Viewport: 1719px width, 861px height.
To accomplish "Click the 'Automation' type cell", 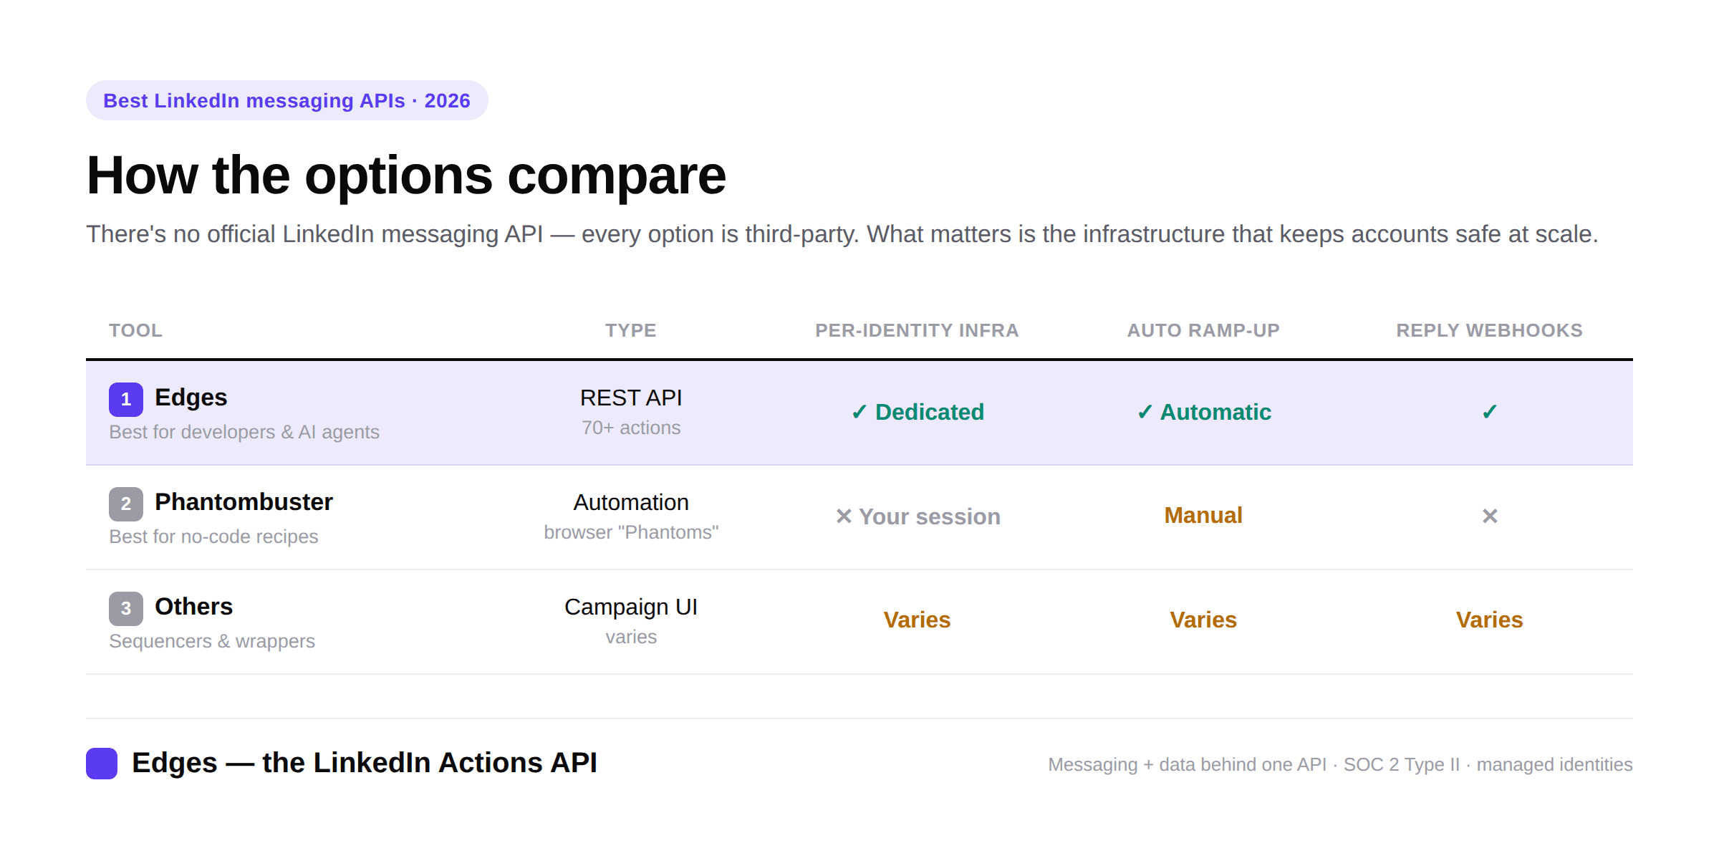I will (x=631, y=502).
